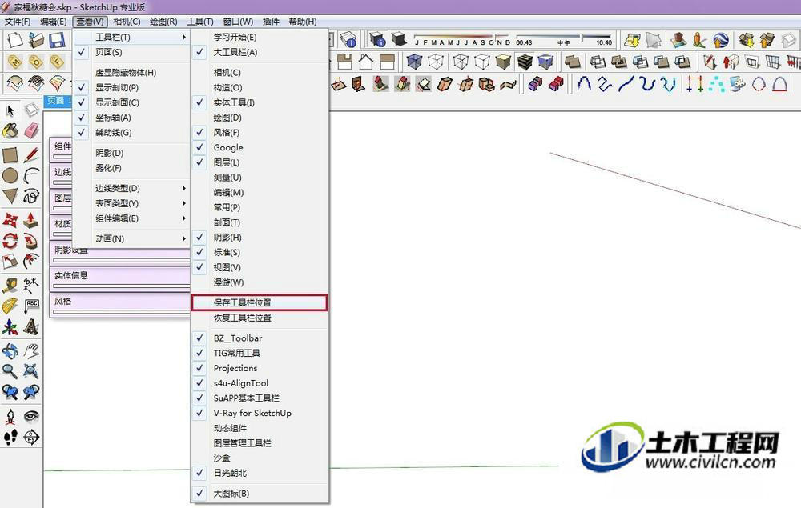Open the 帮助(H) help menu
This screenshot has width=801, height=508.
303,22
